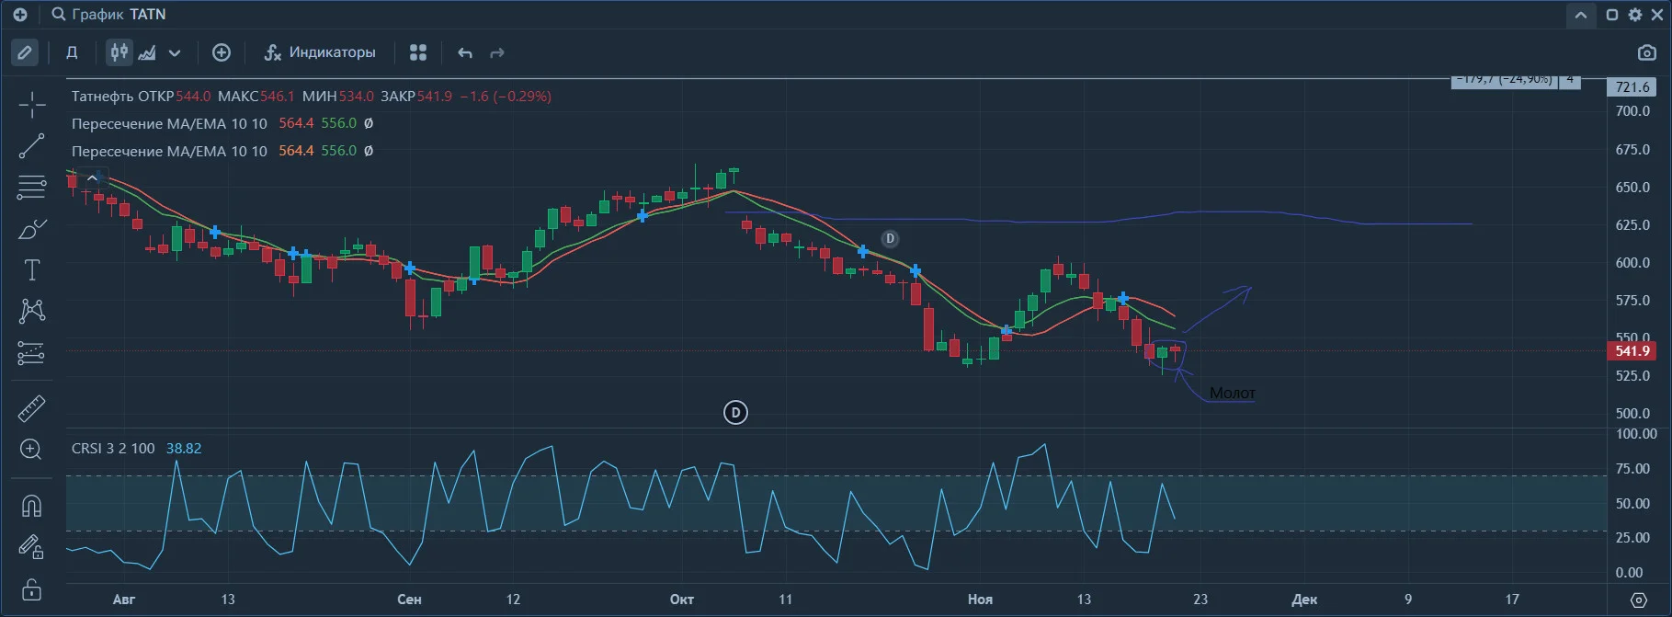Open time axis settings icon at bottom right

click(x=1639, y=600)
